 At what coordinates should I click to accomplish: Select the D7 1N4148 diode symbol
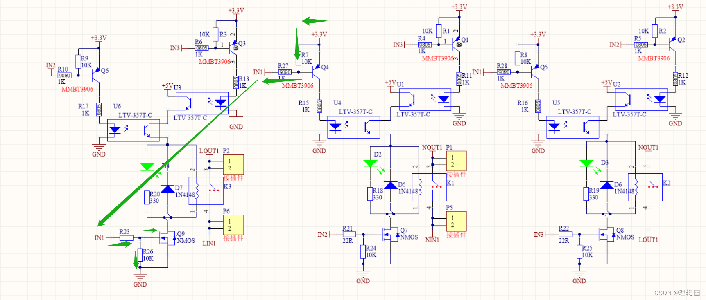coord(167,189)
